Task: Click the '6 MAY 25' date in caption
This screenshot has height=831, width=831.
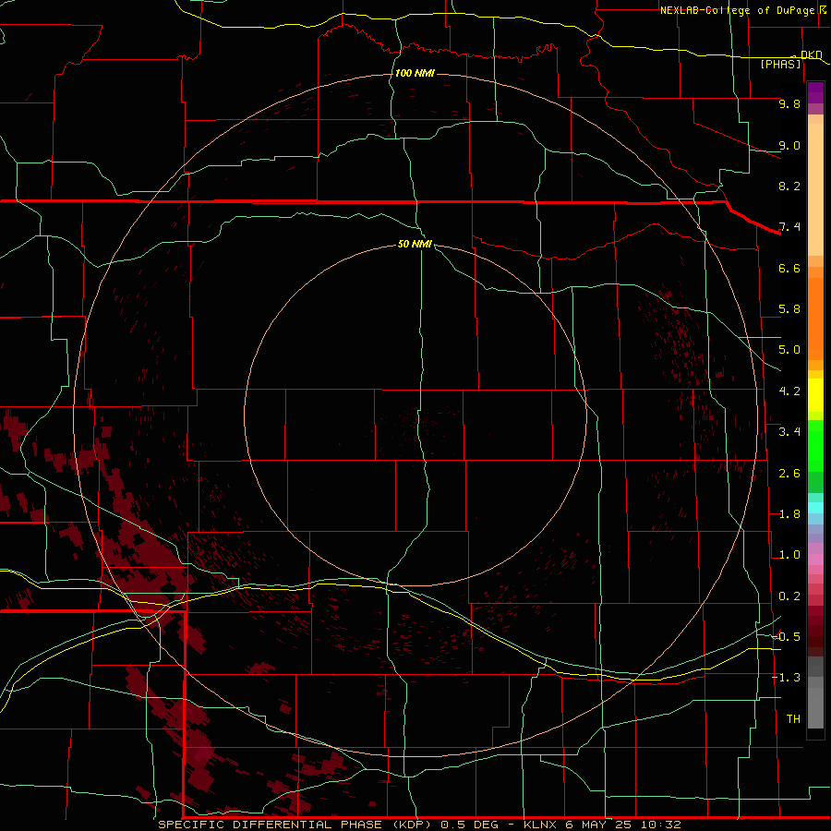Action: click(599, 825)
